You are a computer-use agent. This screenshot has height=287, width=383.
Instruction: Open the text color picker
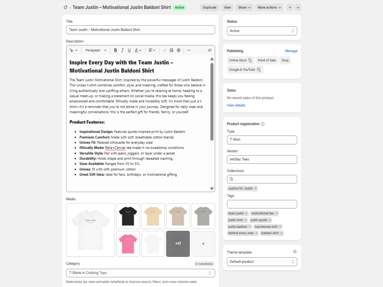[138, 50]
